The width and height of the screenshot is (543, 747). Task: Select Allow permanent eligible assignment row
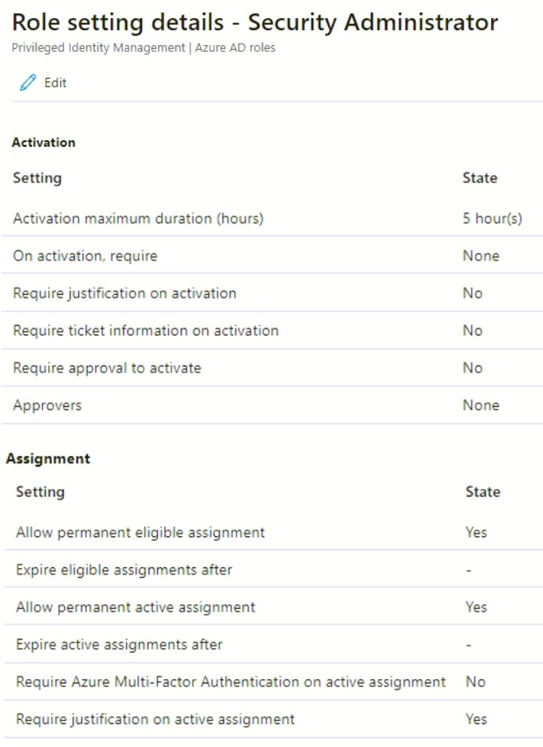[x=140, y=533]
